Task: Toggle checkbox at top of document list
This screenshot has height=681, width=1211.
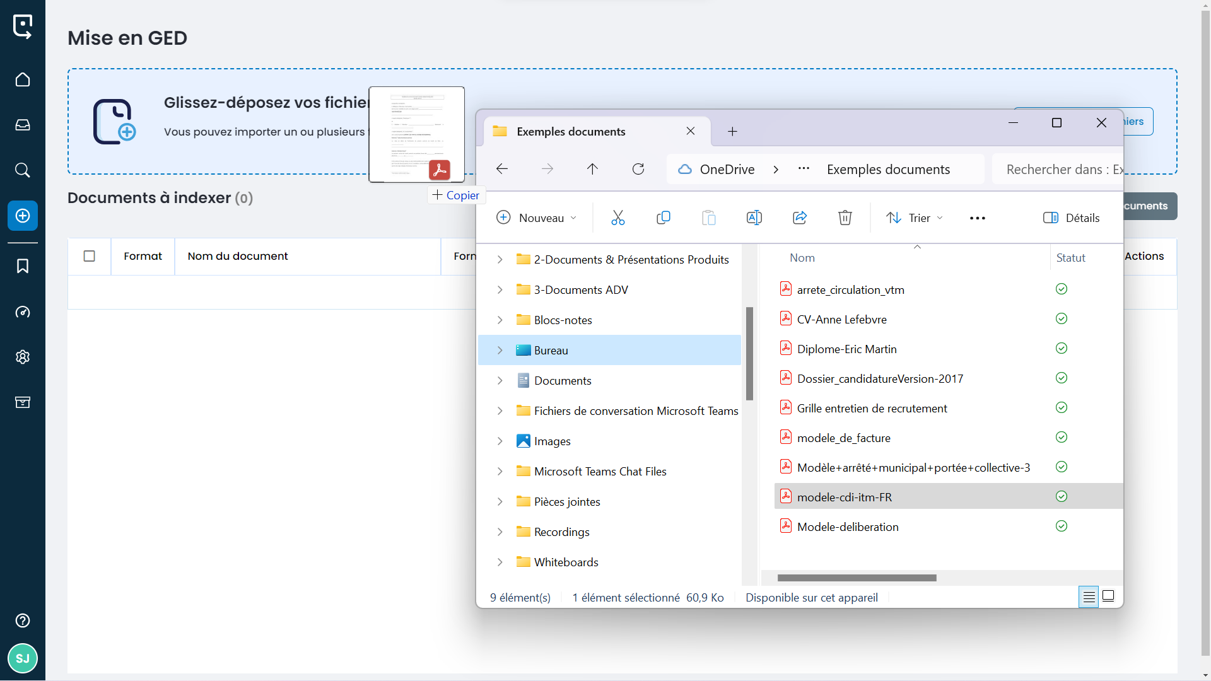Action: [x=90, y=255]
